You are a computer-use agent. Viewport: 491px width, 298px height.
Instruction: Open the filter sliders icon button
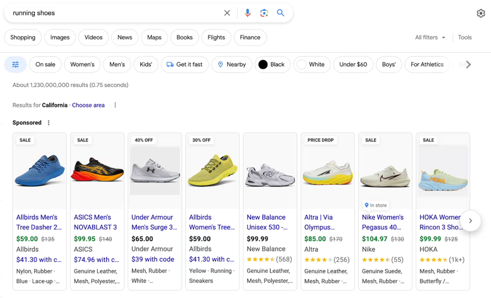tap(16, 64)
